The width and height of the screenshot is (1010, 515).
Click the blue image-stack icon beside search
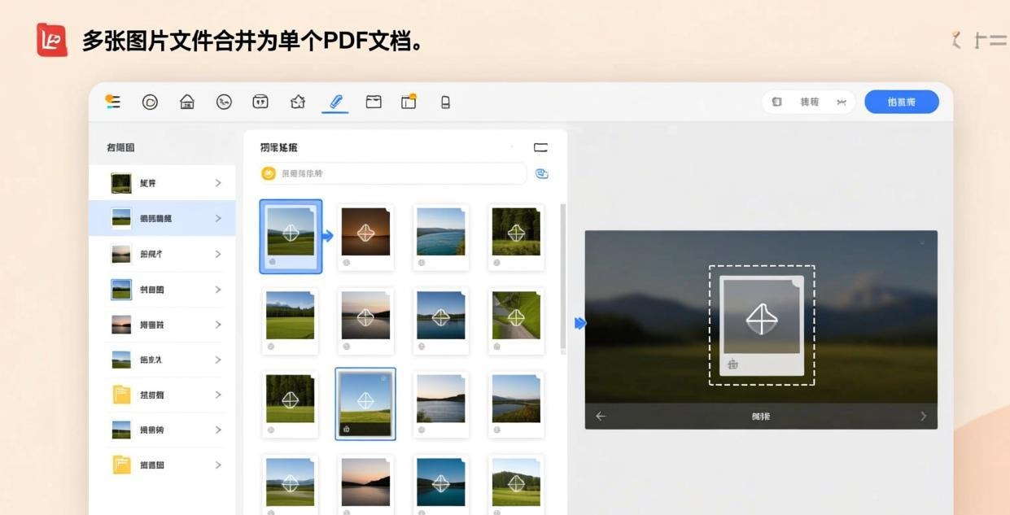[x=542, y=173]
